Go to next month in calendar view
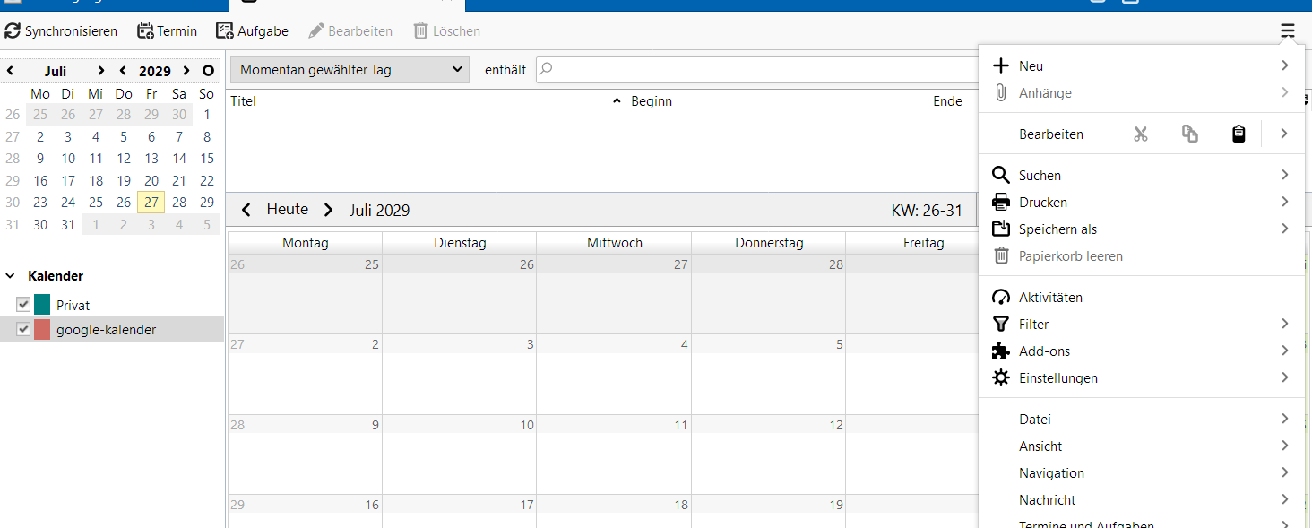 (x=328, y=210)
